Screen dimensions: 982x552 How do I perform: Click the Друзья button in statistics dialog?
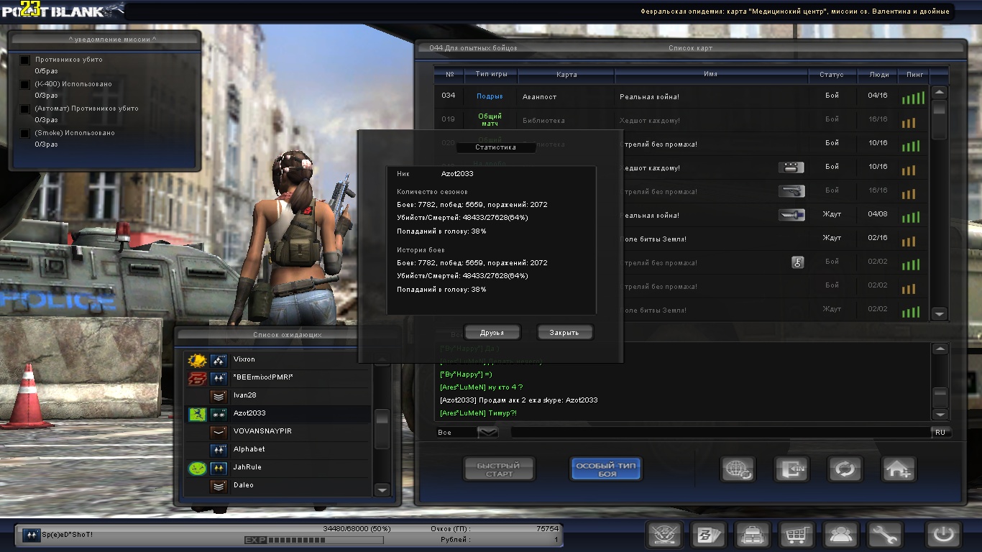pyautogui.click(x=492, y=333)
